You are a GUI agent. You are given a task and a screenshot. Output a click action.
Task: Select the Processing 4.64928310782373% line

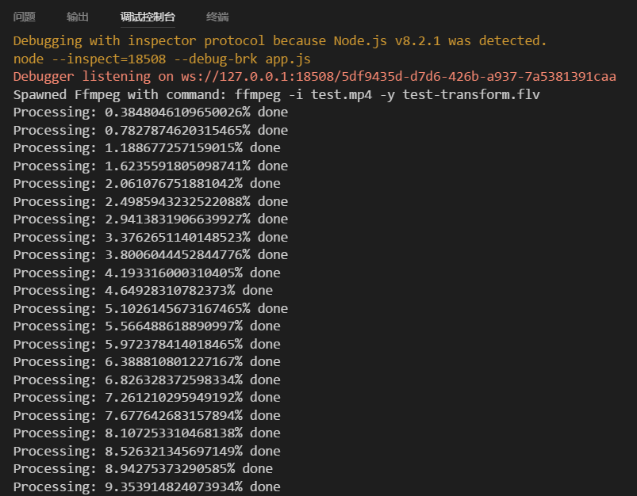(x=143, y=291)
